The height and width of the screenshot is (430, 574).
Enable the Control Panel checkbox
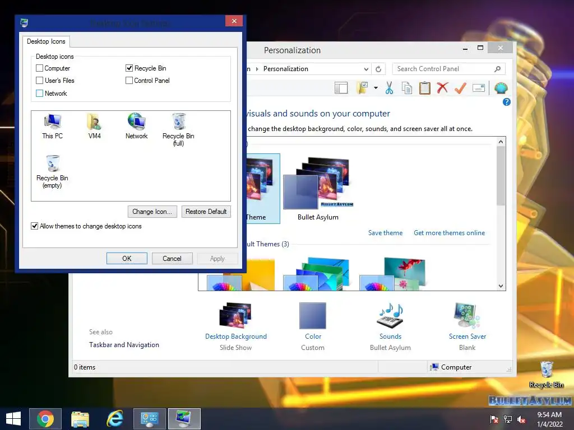(x=129, y=81)
